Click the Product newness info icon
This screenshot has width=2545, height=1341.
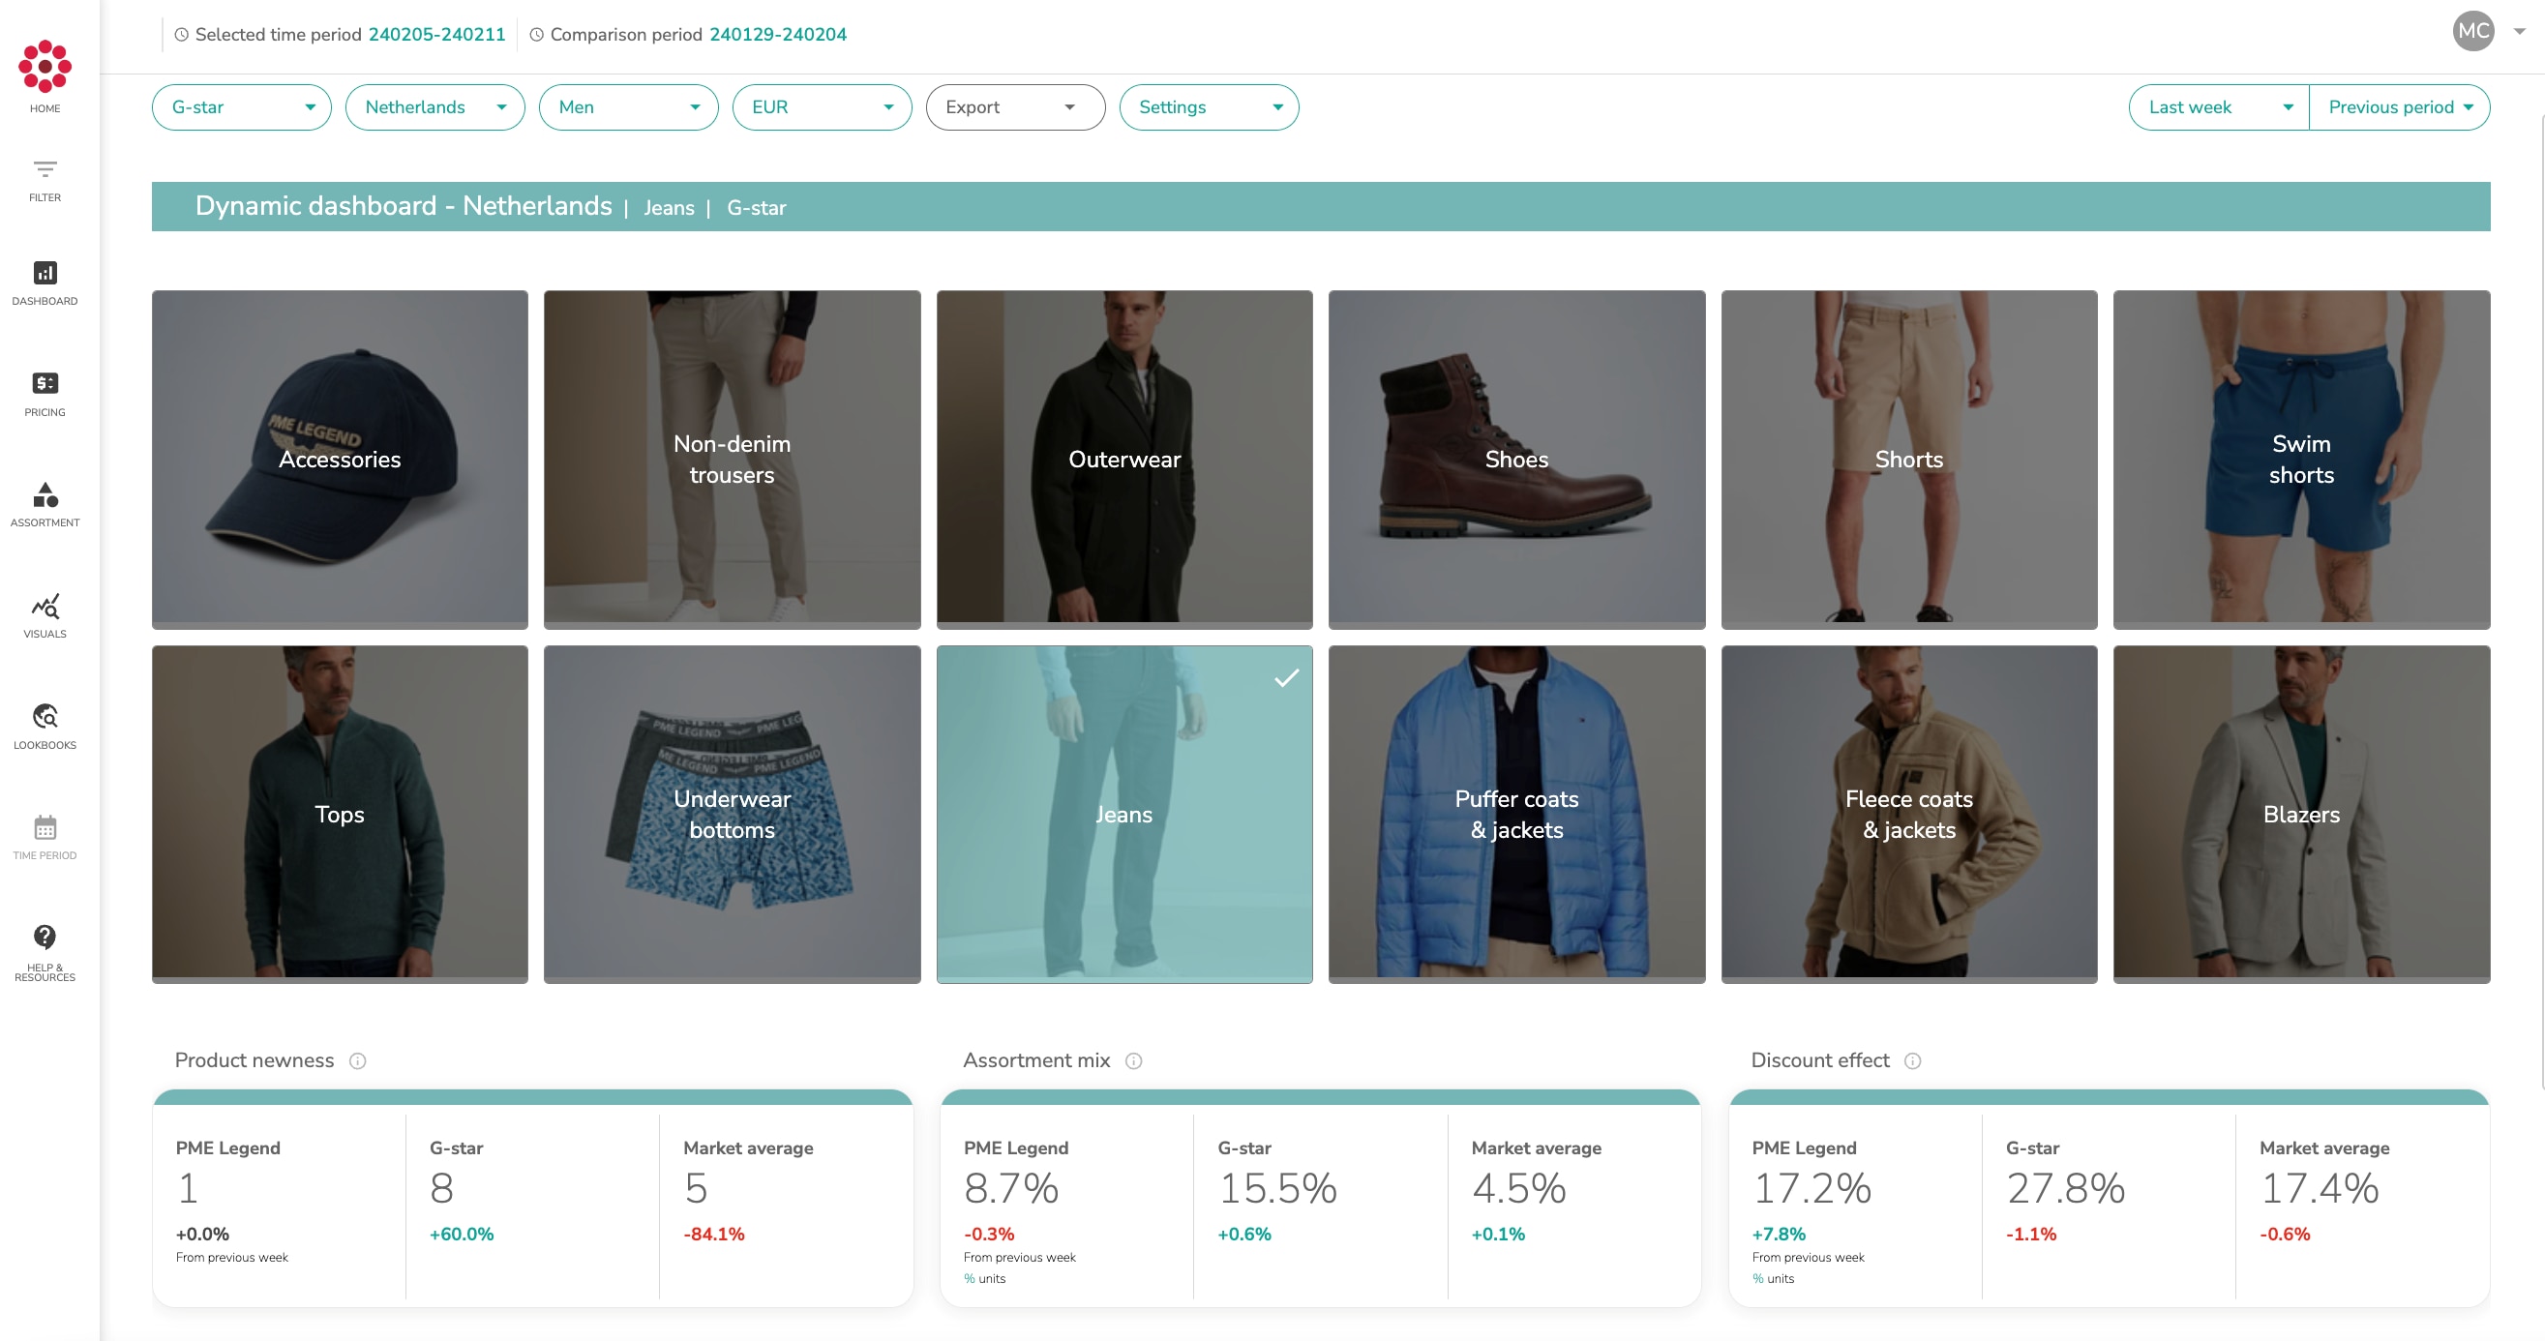[x=358, y=1060]
